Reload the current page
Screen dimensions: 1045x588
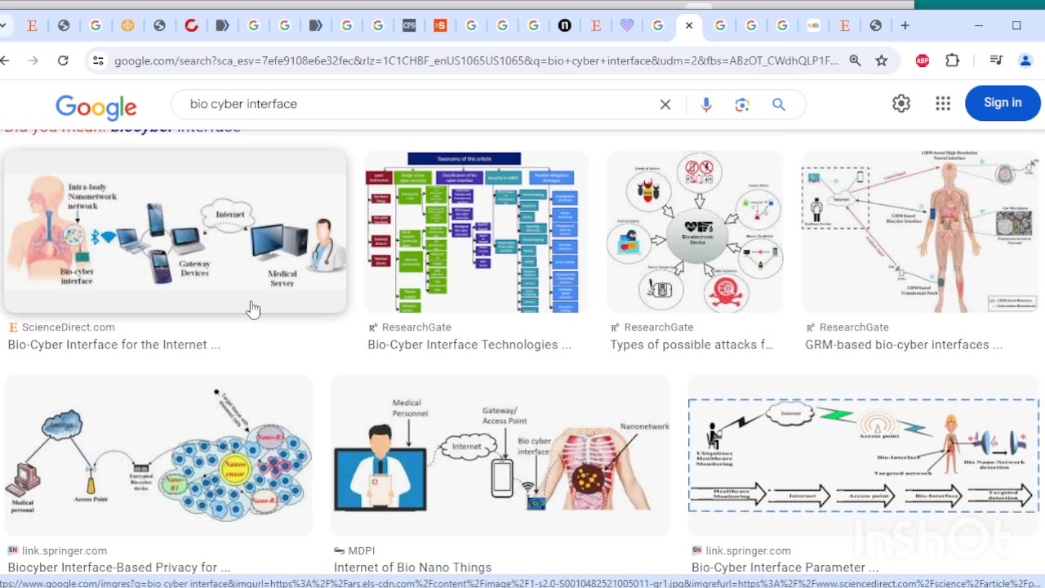(x=63, y=60)
